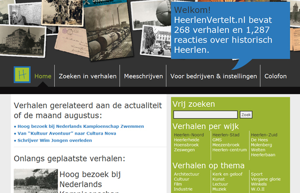Browse Winkels theme stories
Screen dimensions: 300x193
259,184
